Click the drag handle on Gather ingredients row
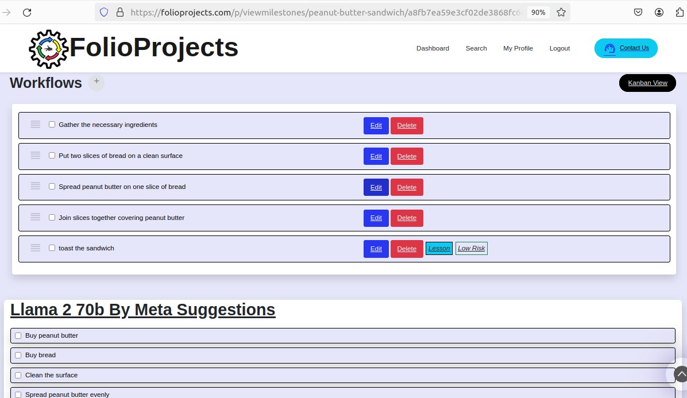Image resolution: width=687 pixels, height=398 pixels. tap(35, 123)
